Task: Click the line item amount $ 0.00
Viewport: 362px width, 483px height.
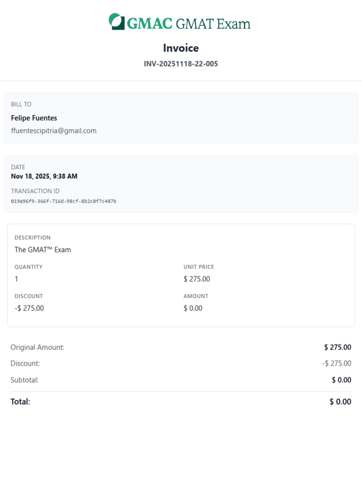Action: coord(193,308)
